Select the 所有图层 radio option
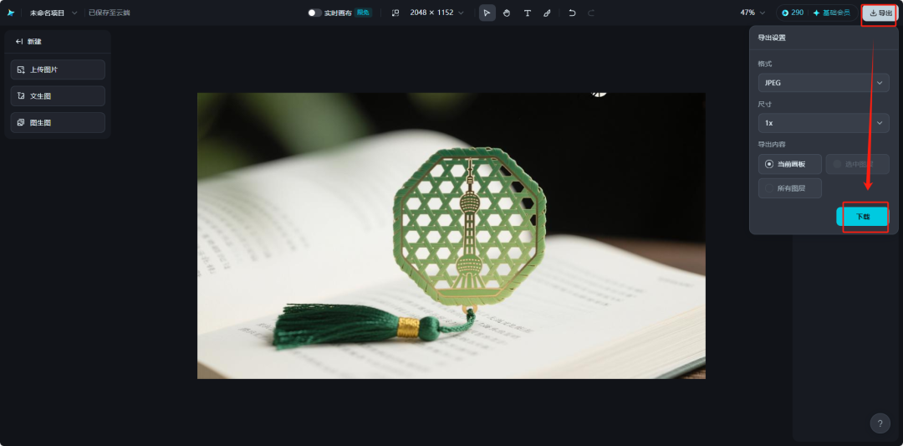903x446 pixels. click(x=789, y=188)
